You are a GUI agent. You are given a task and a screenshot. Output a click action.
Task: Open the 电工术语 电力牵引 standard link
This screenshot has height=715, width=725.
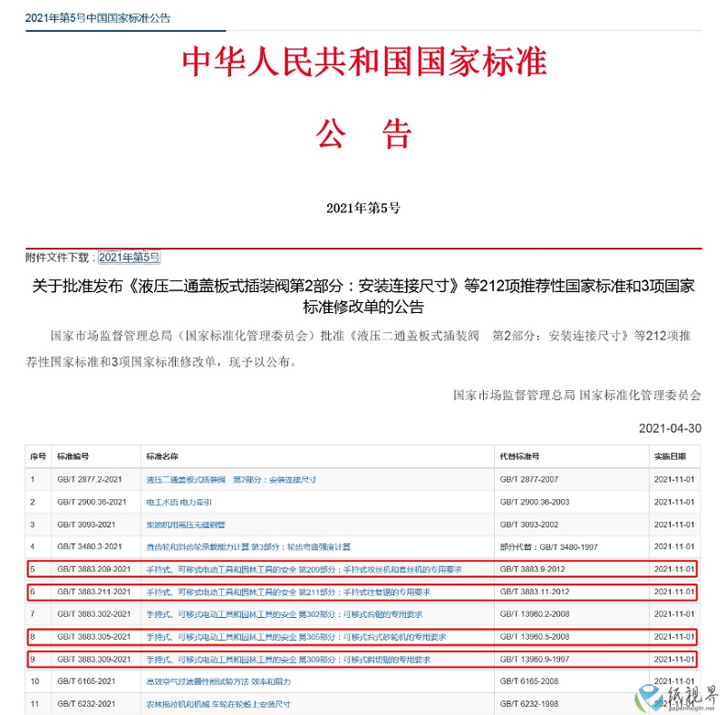pyautogui.click(x=179, y=502)
